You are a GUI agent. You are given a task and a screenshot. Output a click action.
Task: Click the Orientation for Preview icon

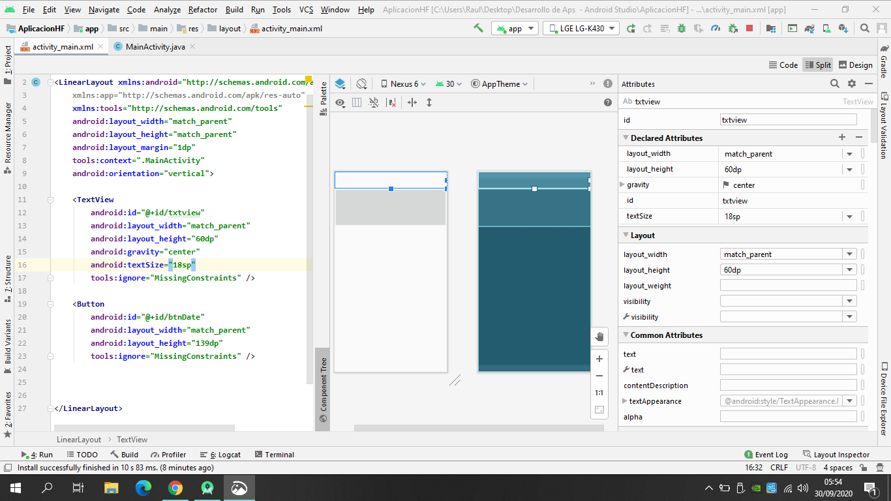(361, 83)
